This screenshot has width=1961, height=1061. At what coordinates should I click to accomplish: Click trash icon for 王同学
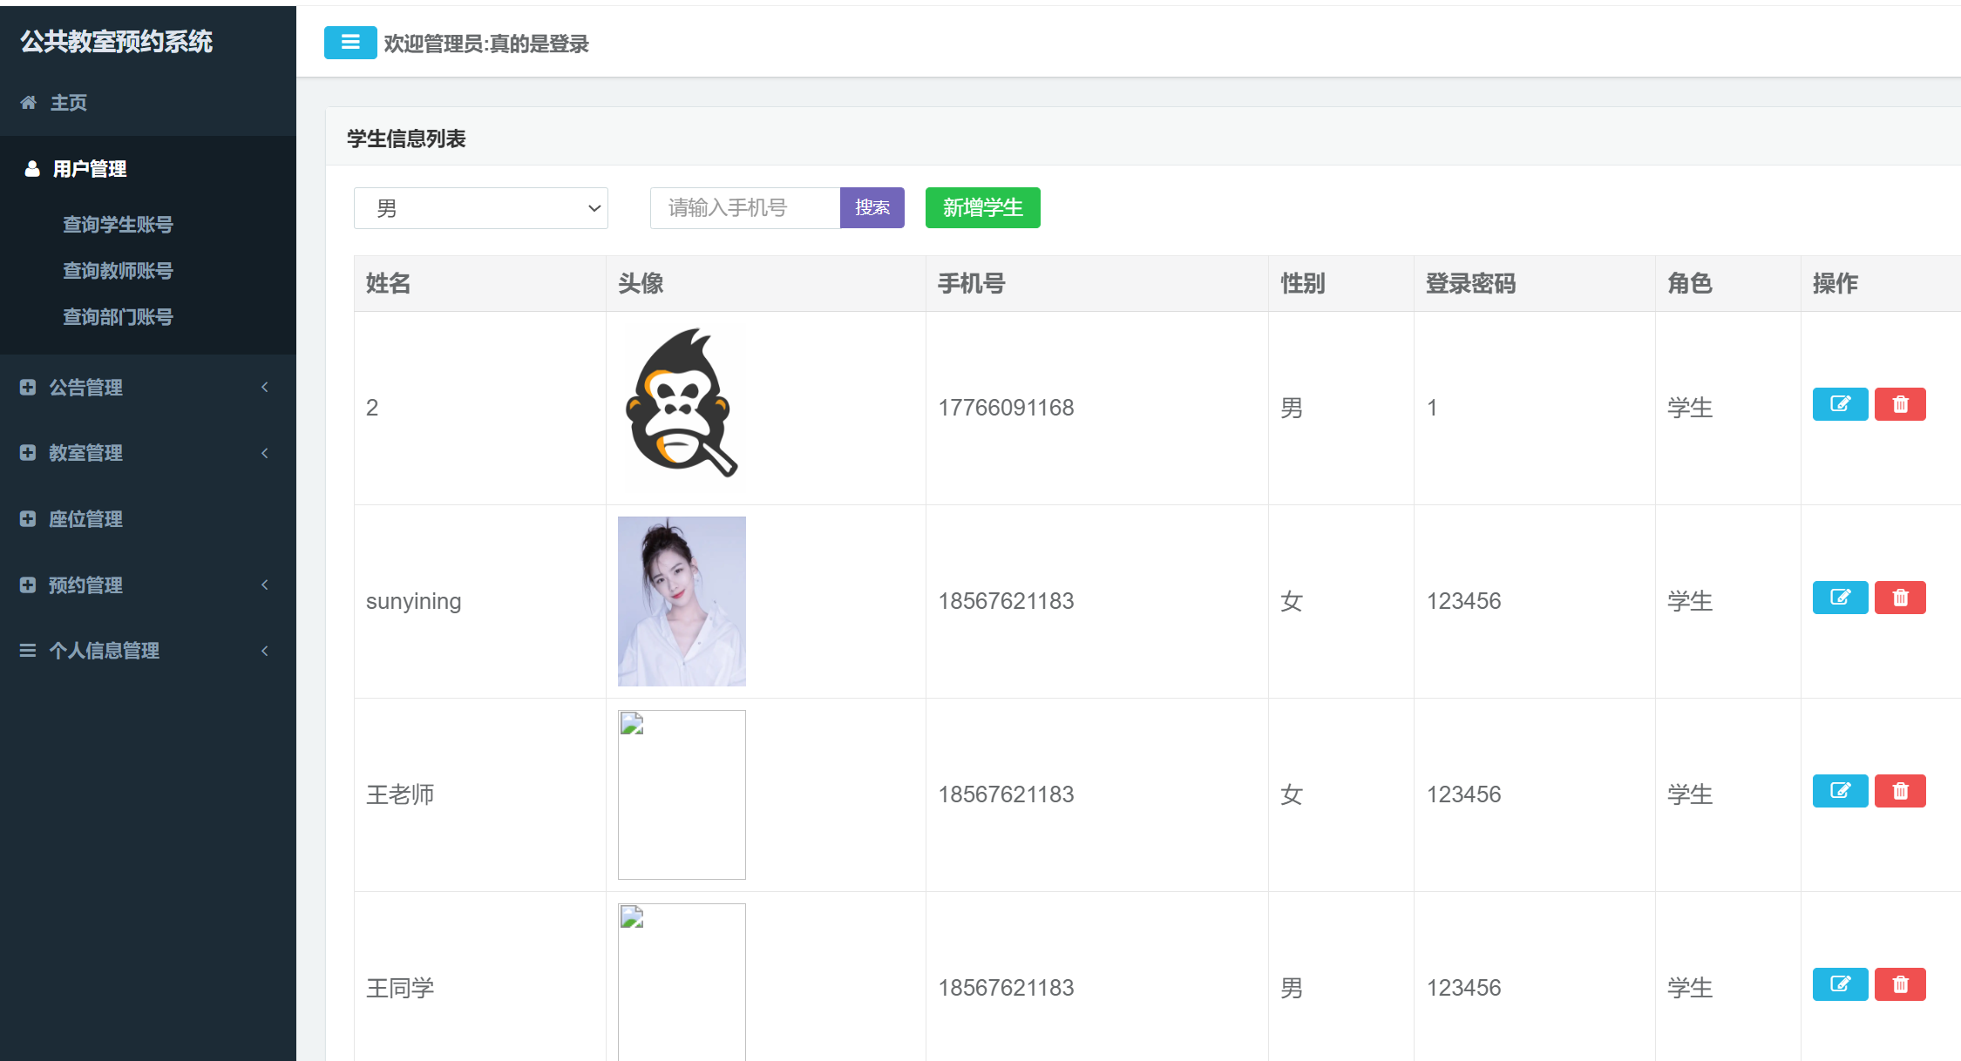click(1900, 984)
